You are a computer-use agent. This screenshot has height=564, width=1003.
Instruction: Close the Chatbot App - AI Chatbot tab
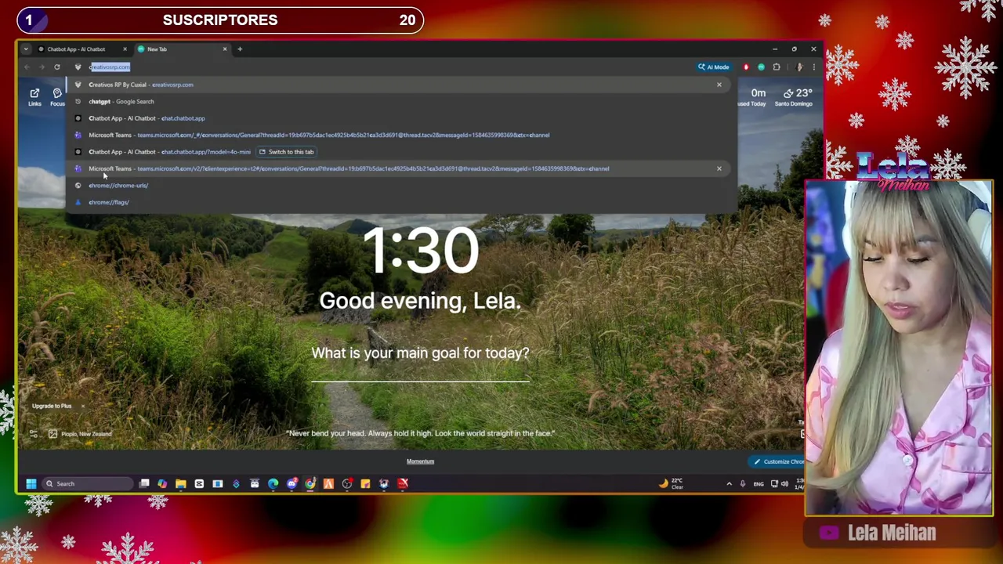tap(125, 49)
